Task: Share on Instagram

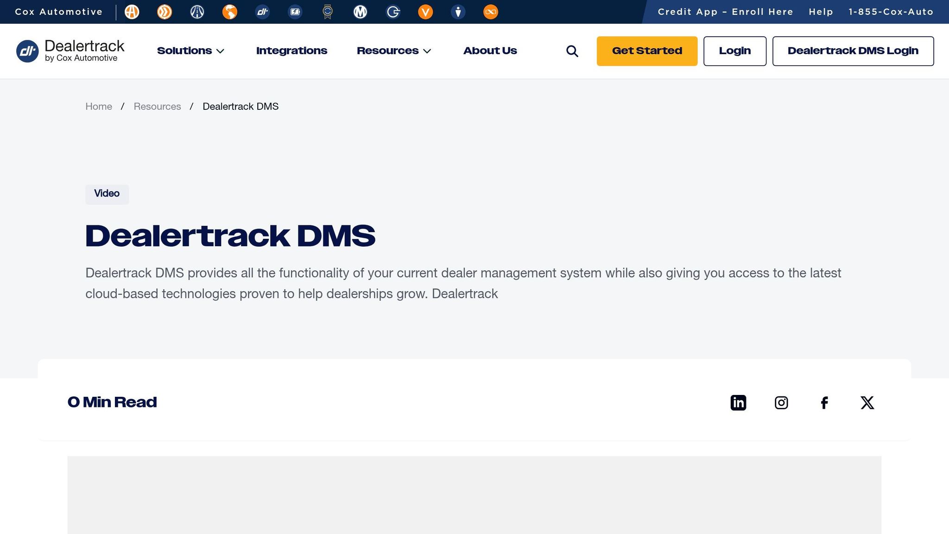Action: [x=781, y=402]
